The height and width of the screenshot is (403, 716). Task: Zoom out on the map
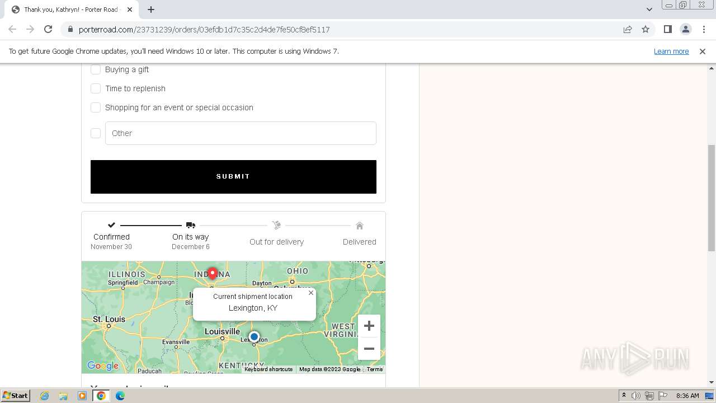pyautogui.click(x=369, y=349)
